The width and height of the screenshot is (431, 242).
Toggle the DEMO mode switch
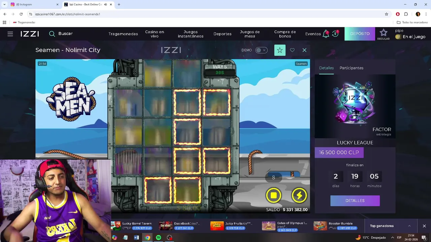coord(261,50)
